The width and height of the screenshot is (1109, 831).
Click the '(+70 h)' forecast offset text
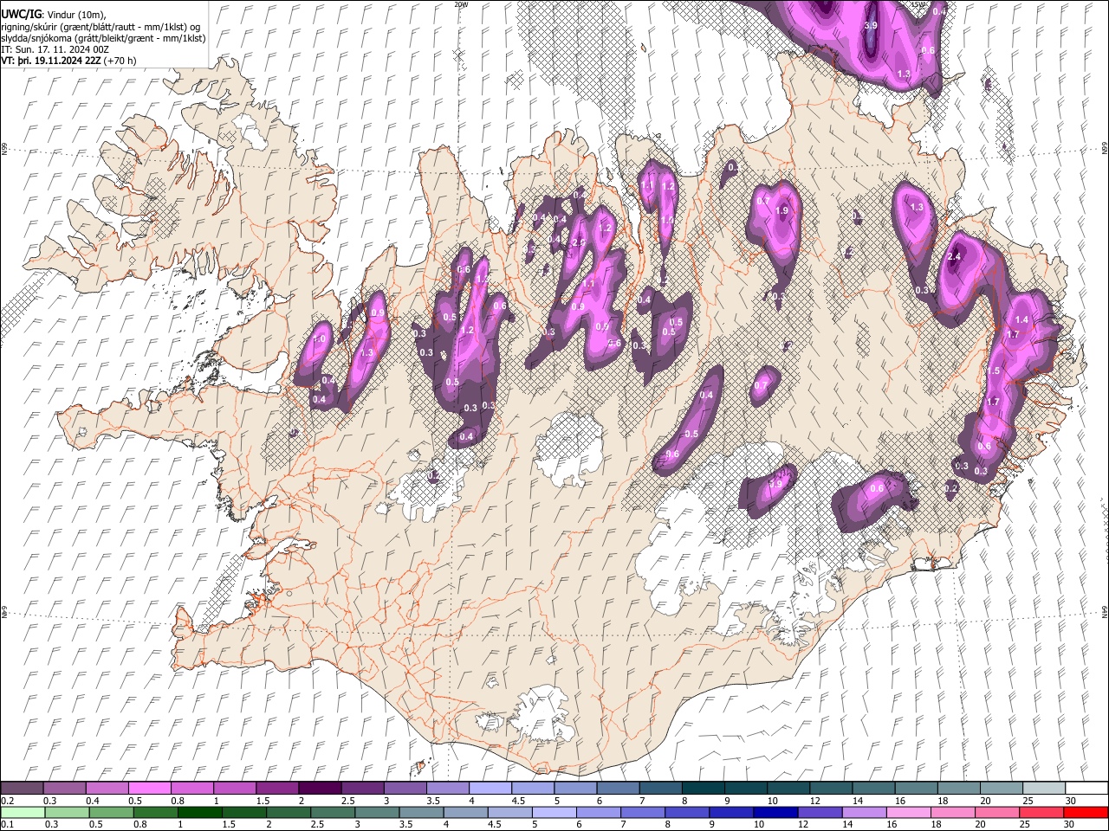(120, 61)
